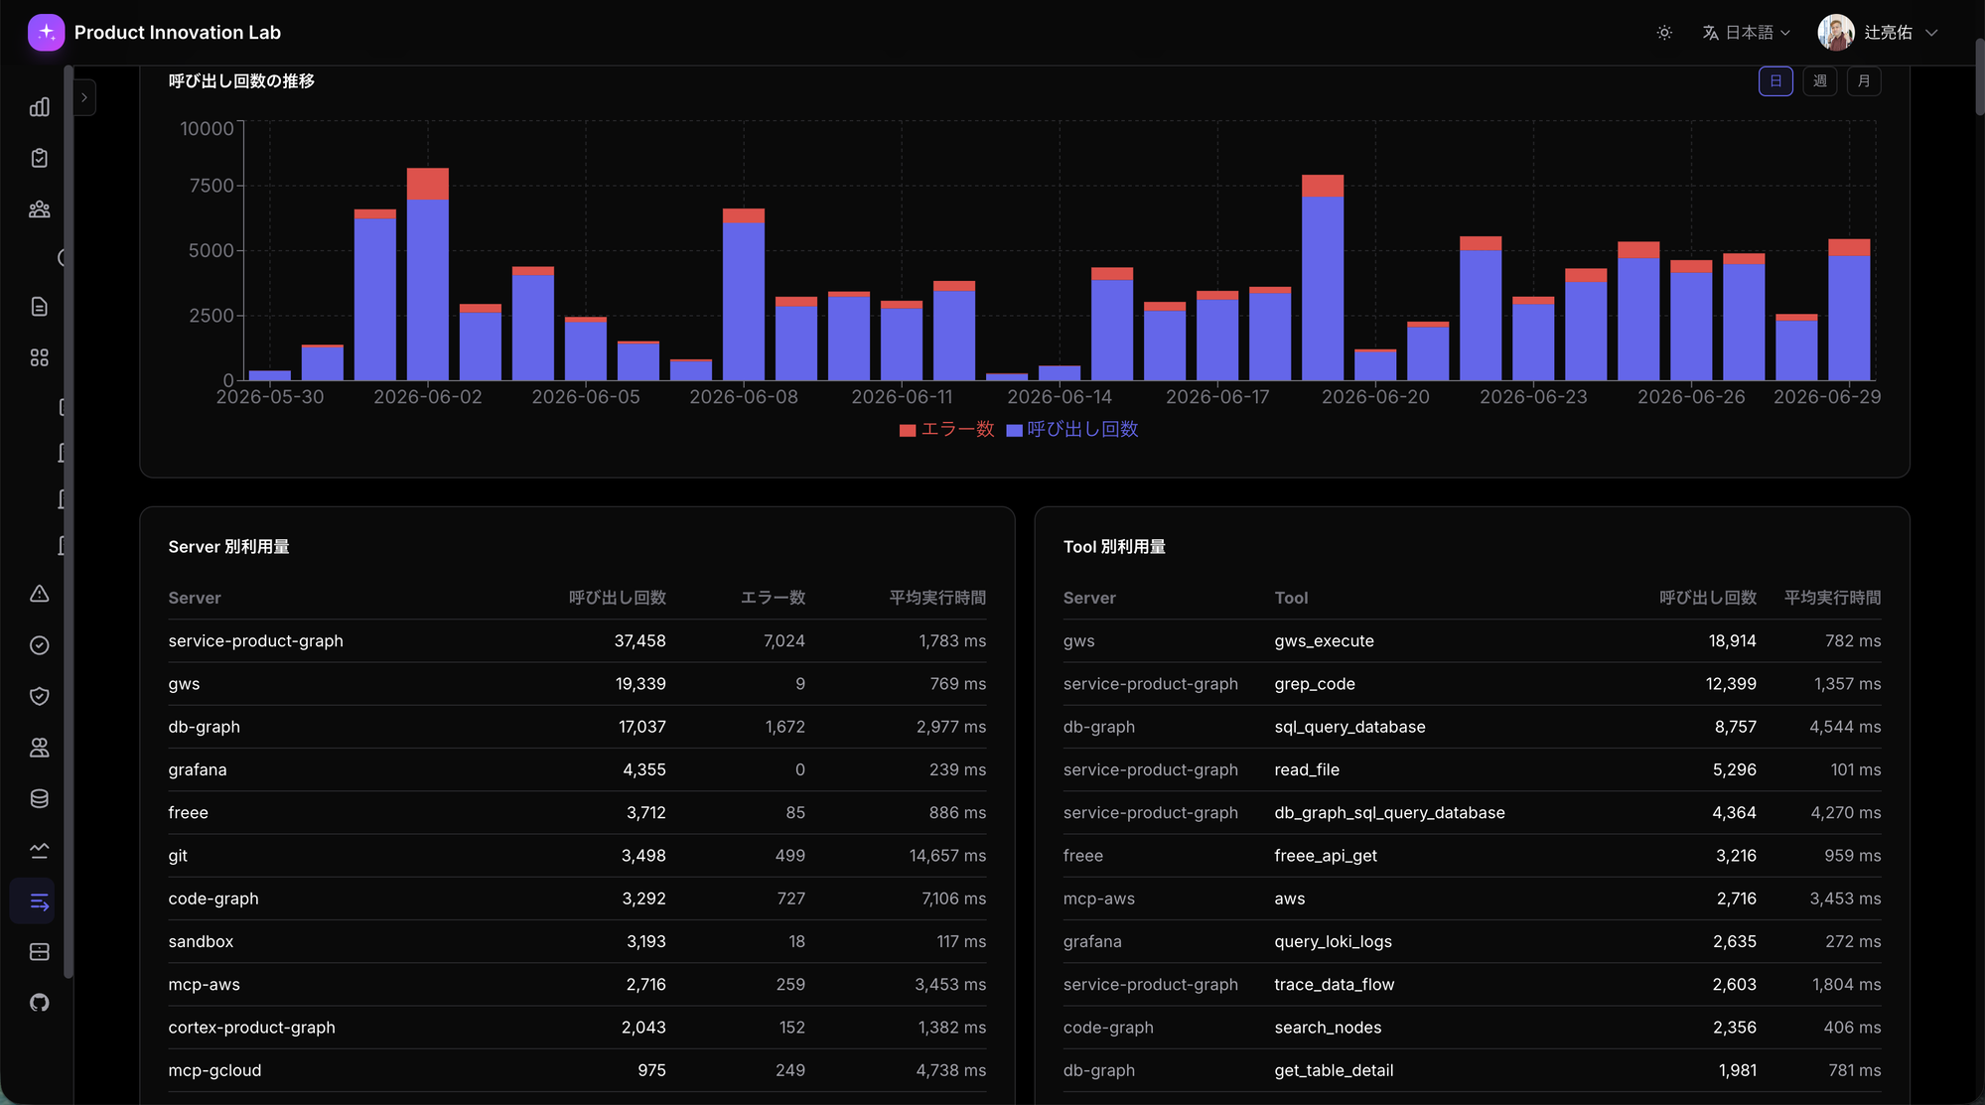The image size is (1985, 1105).
Task: Click the sandbox server row
Action: point(577,941)
